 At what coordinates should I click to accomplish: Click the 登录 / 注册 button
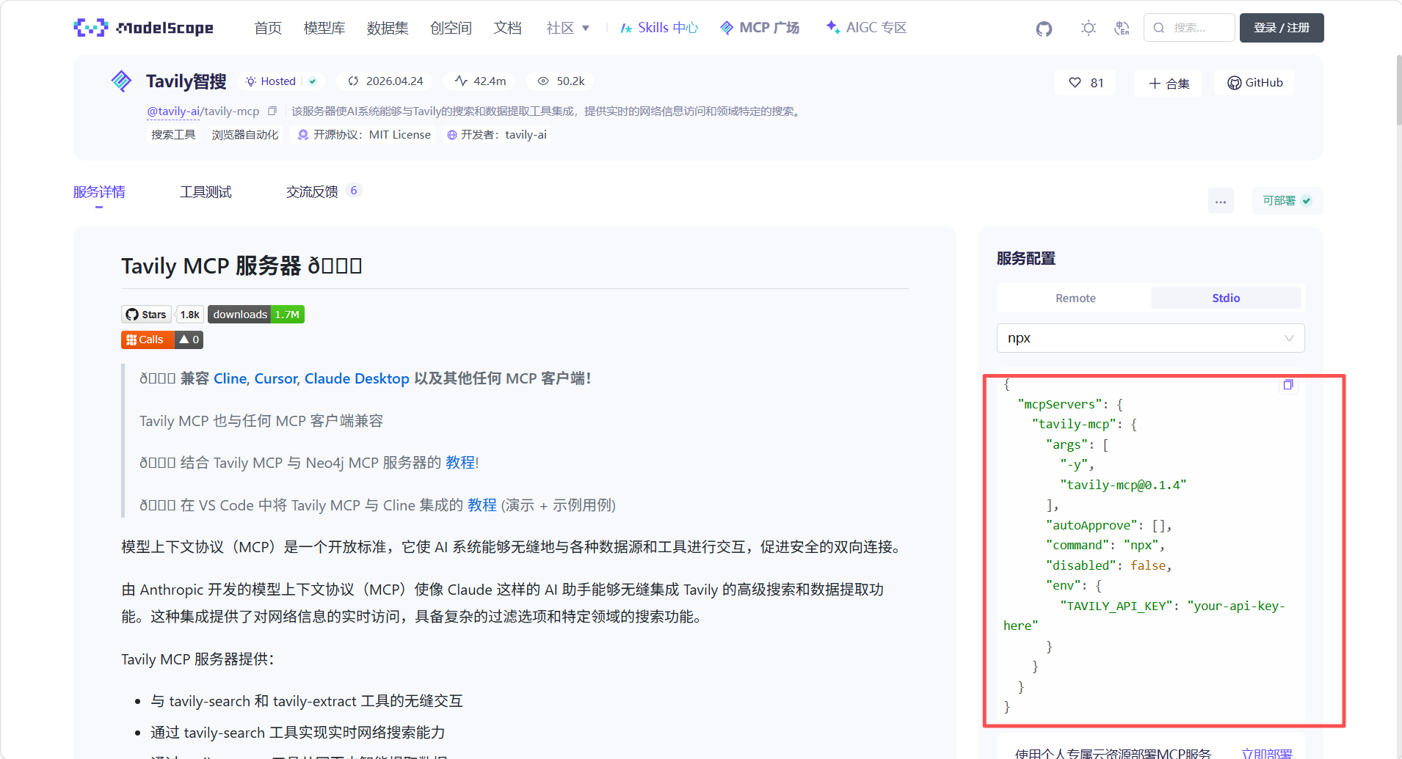pyautogui.click(x=1282, y=28)
